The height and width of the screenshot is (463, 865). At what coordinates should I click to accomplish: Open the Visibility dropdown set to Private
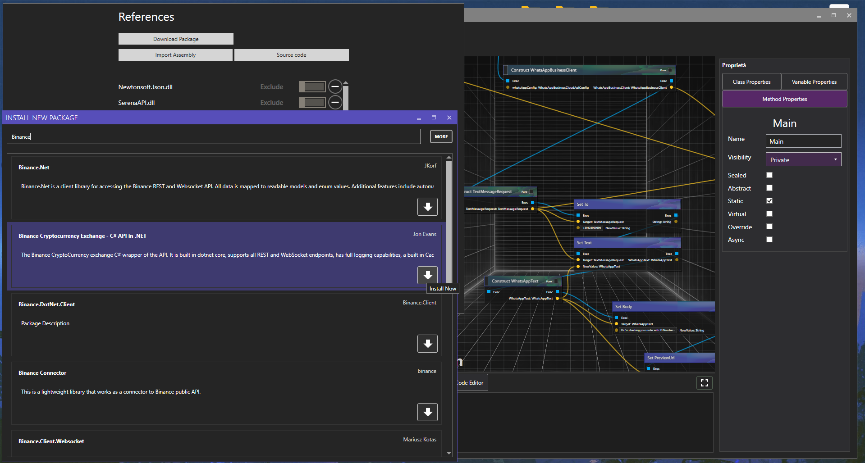(x=803, y=160)
